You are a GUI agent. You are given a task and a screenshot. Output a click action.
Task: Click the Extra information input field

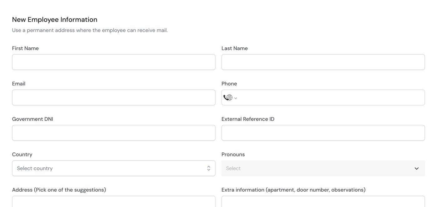point(323,201)
